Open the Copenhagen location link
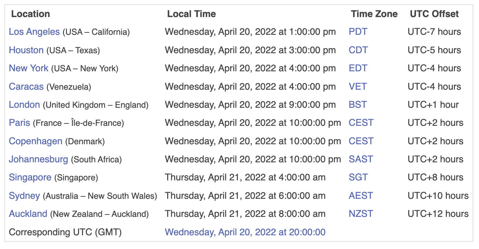479x249 pixels. [36, 141]
